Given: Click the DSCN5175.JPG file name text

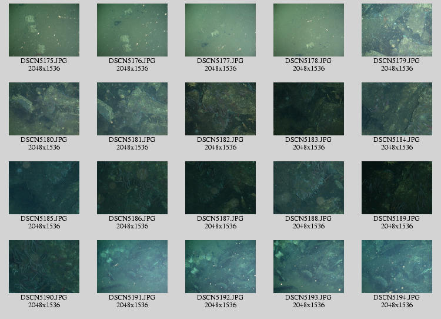Looking at the screenshot, I should tap(44, 61).
